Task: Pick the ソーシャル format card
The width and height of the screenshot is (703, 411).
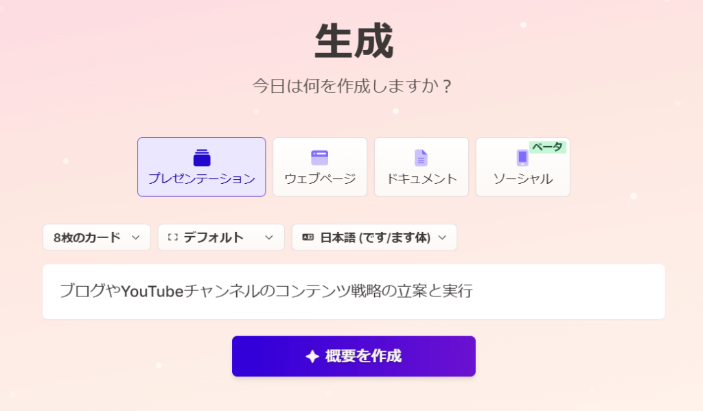Action: (x=522, y=167)
